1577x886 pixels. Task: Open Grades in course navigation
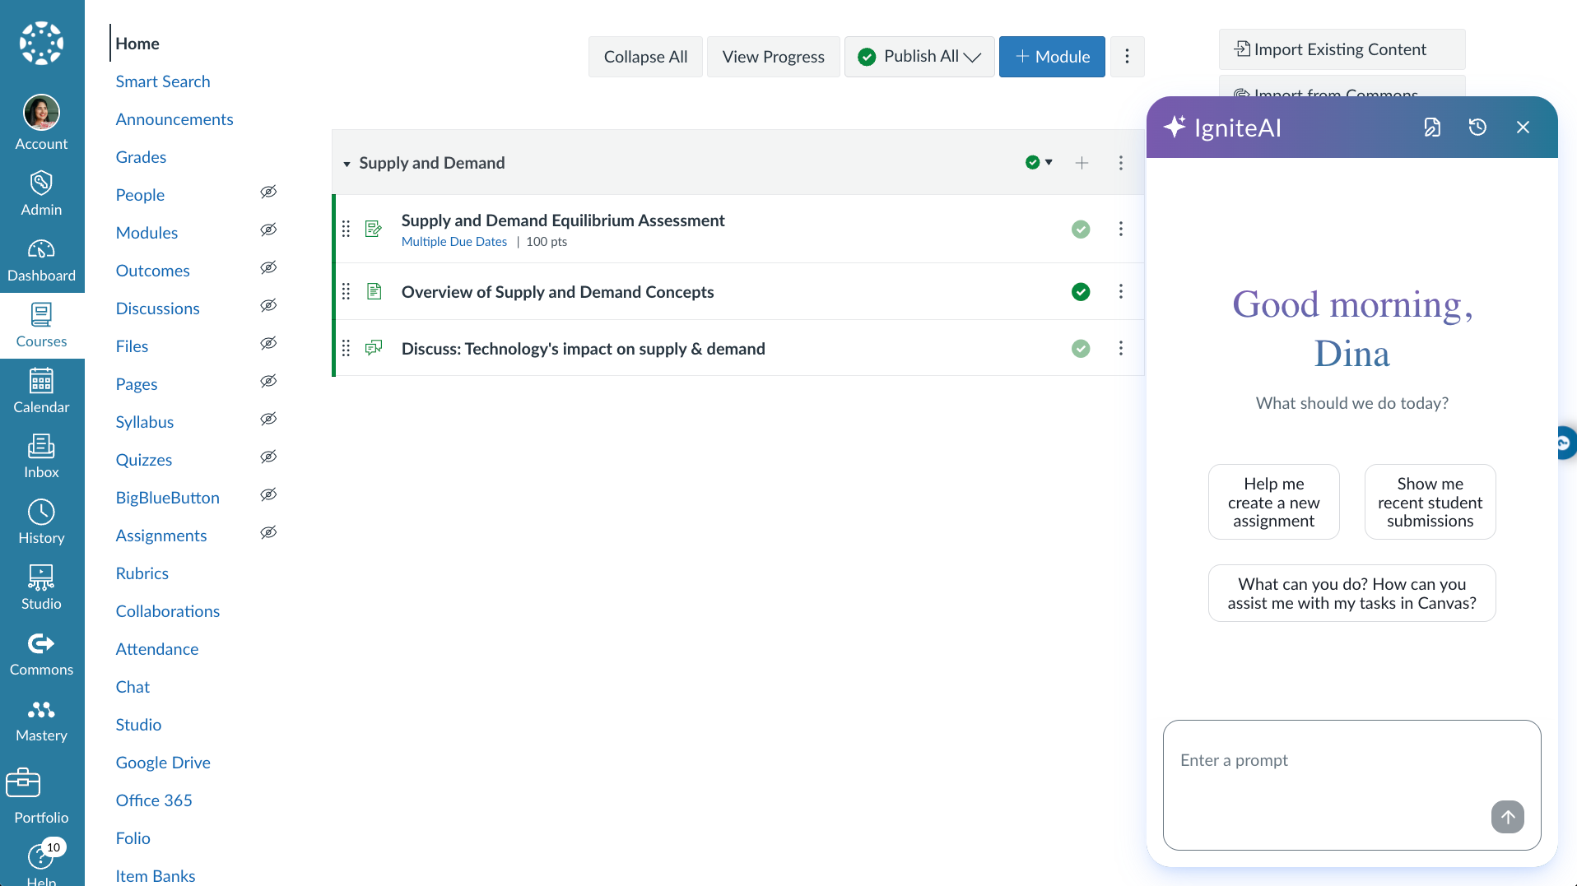[x=141, y=157]
